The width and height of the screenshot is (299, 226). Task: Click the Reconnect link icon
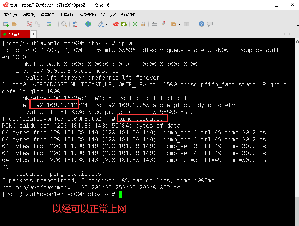(38, 24)
